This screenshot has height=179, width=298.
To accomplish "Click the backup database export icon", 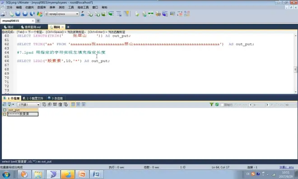I will click(97, 14).
